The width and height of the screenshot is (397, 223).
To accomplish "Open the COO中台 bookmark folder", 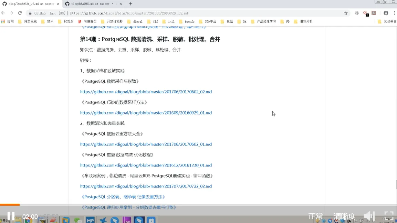I will pos(208,21).
